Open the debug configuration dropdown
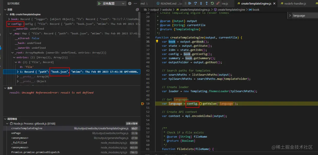The height and width of the screenshot is (155, 318). coord(123,4)
